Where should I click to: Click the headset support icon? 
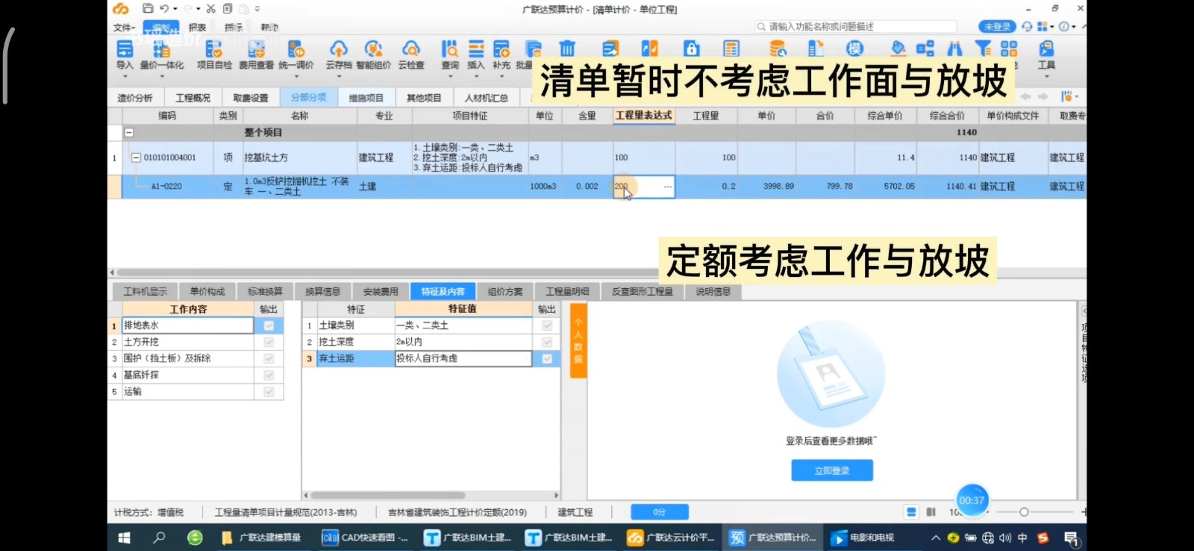pos(1027,26)
